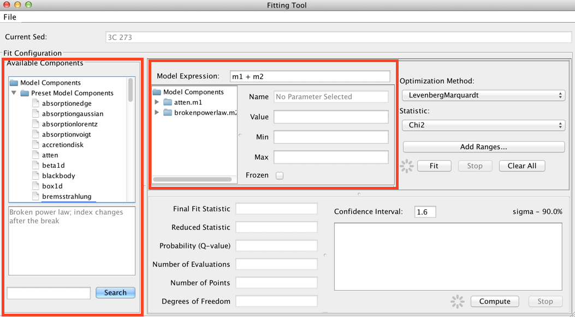The height and width of the screenshot is (317, 575).
Task: Click the absorptionedge file icon
Action: (x=35, y=103)
